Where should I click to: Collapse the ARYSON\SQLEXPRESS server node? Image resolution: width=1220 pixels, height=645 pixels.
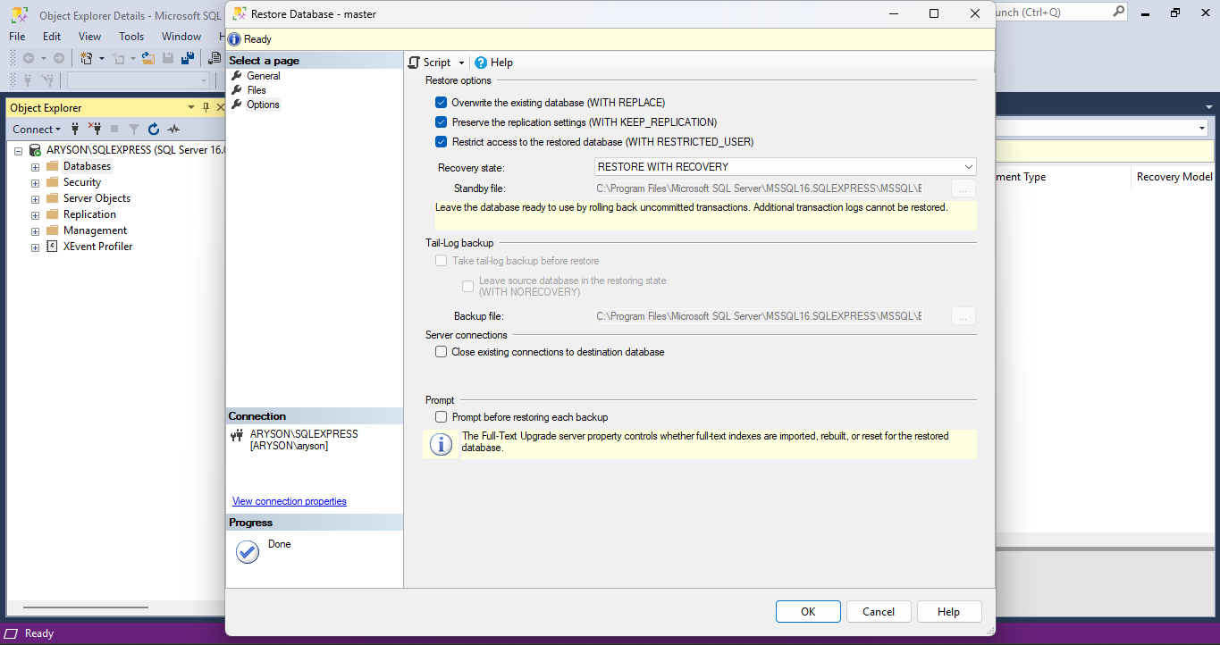pos(18,149)
